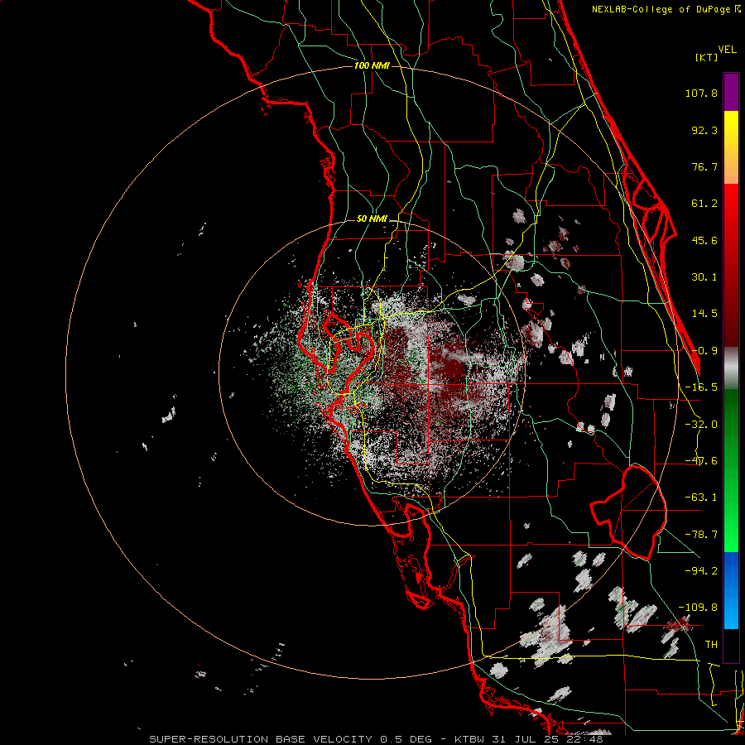
Task: Click the Super-Resolution Base Velocity caption
Action: [377, 739]
